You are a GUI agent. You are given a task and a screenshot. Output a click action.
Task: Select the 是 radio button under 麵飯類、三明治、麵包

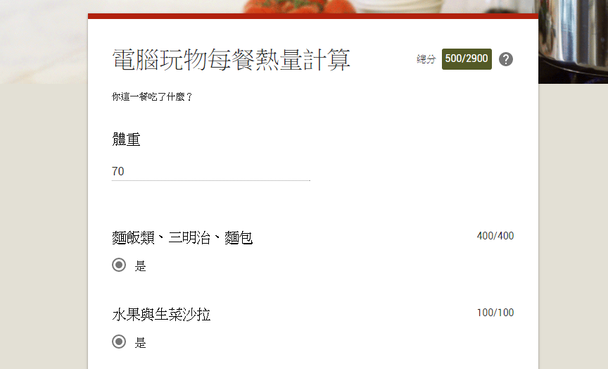[119, 265]
